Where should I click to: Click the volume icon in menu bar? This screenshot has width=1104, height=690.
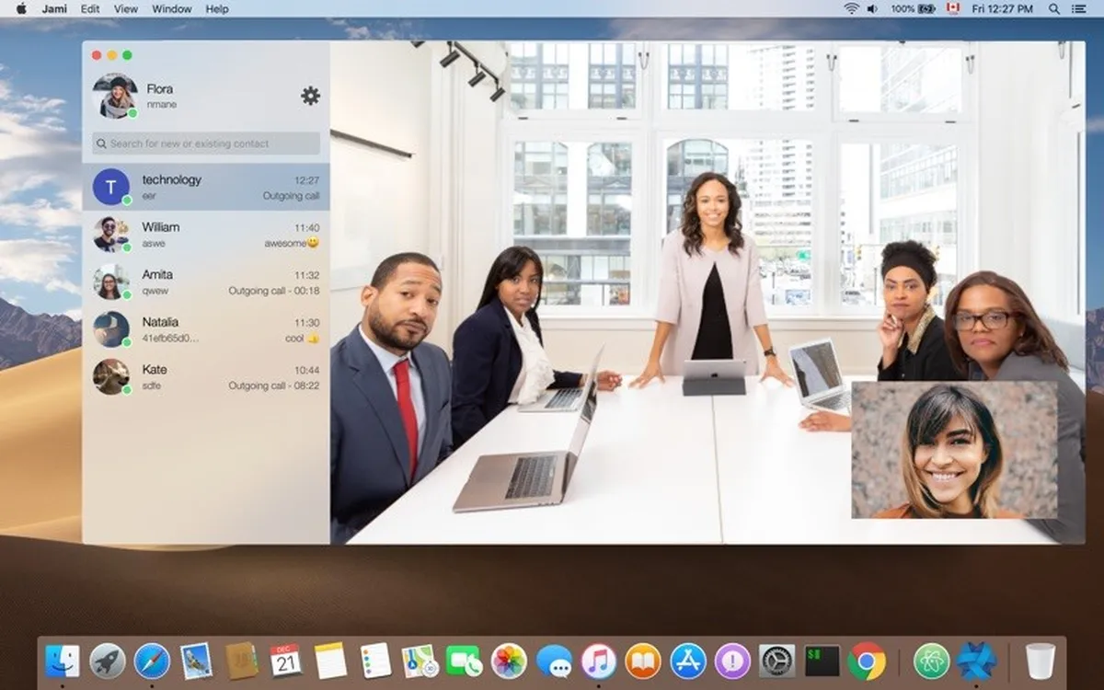872,8
